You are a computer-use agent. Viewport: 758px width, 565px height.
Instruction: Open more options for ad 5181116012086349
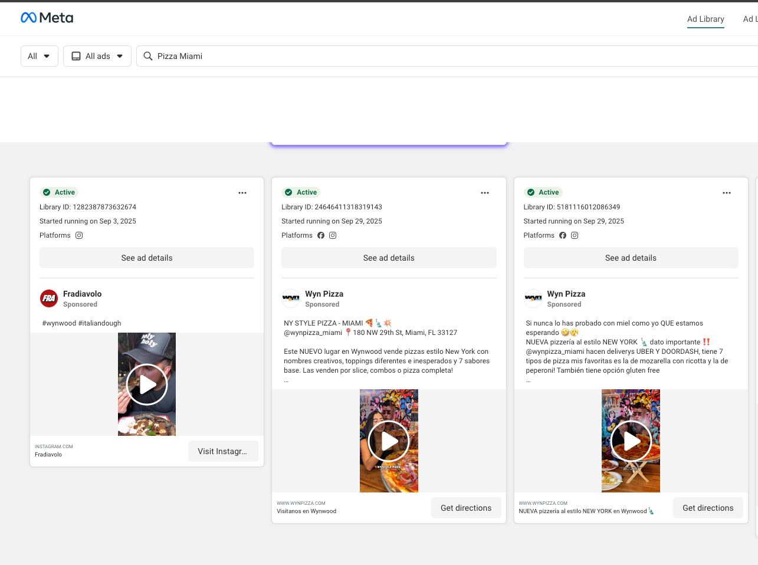click(727, 193)
